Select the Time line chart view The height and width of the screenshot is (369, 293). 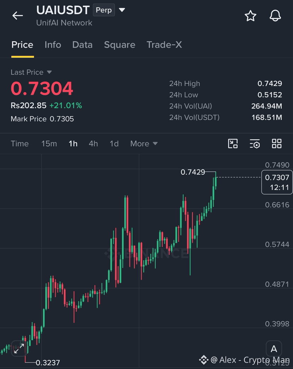pos(19,143)
